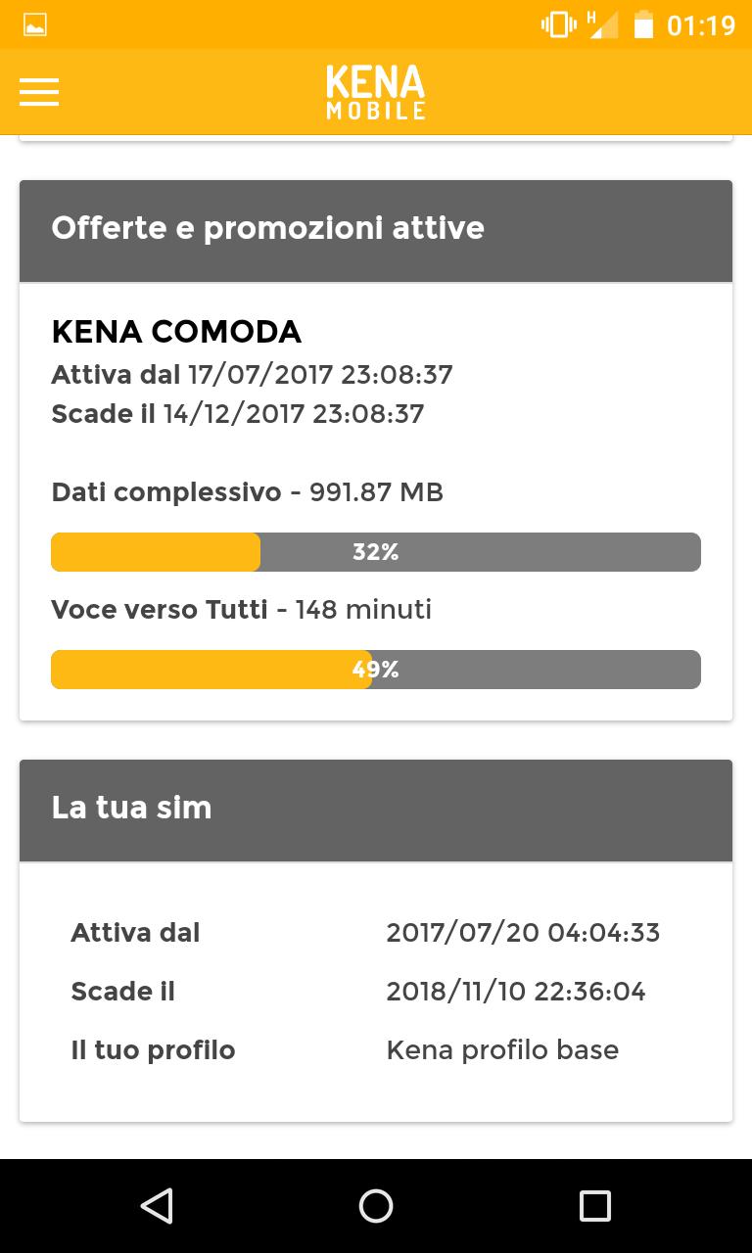Select the La tua sim section header
Screen dimensions: 752x1253
pyautogui.click(x=376, y=811)
